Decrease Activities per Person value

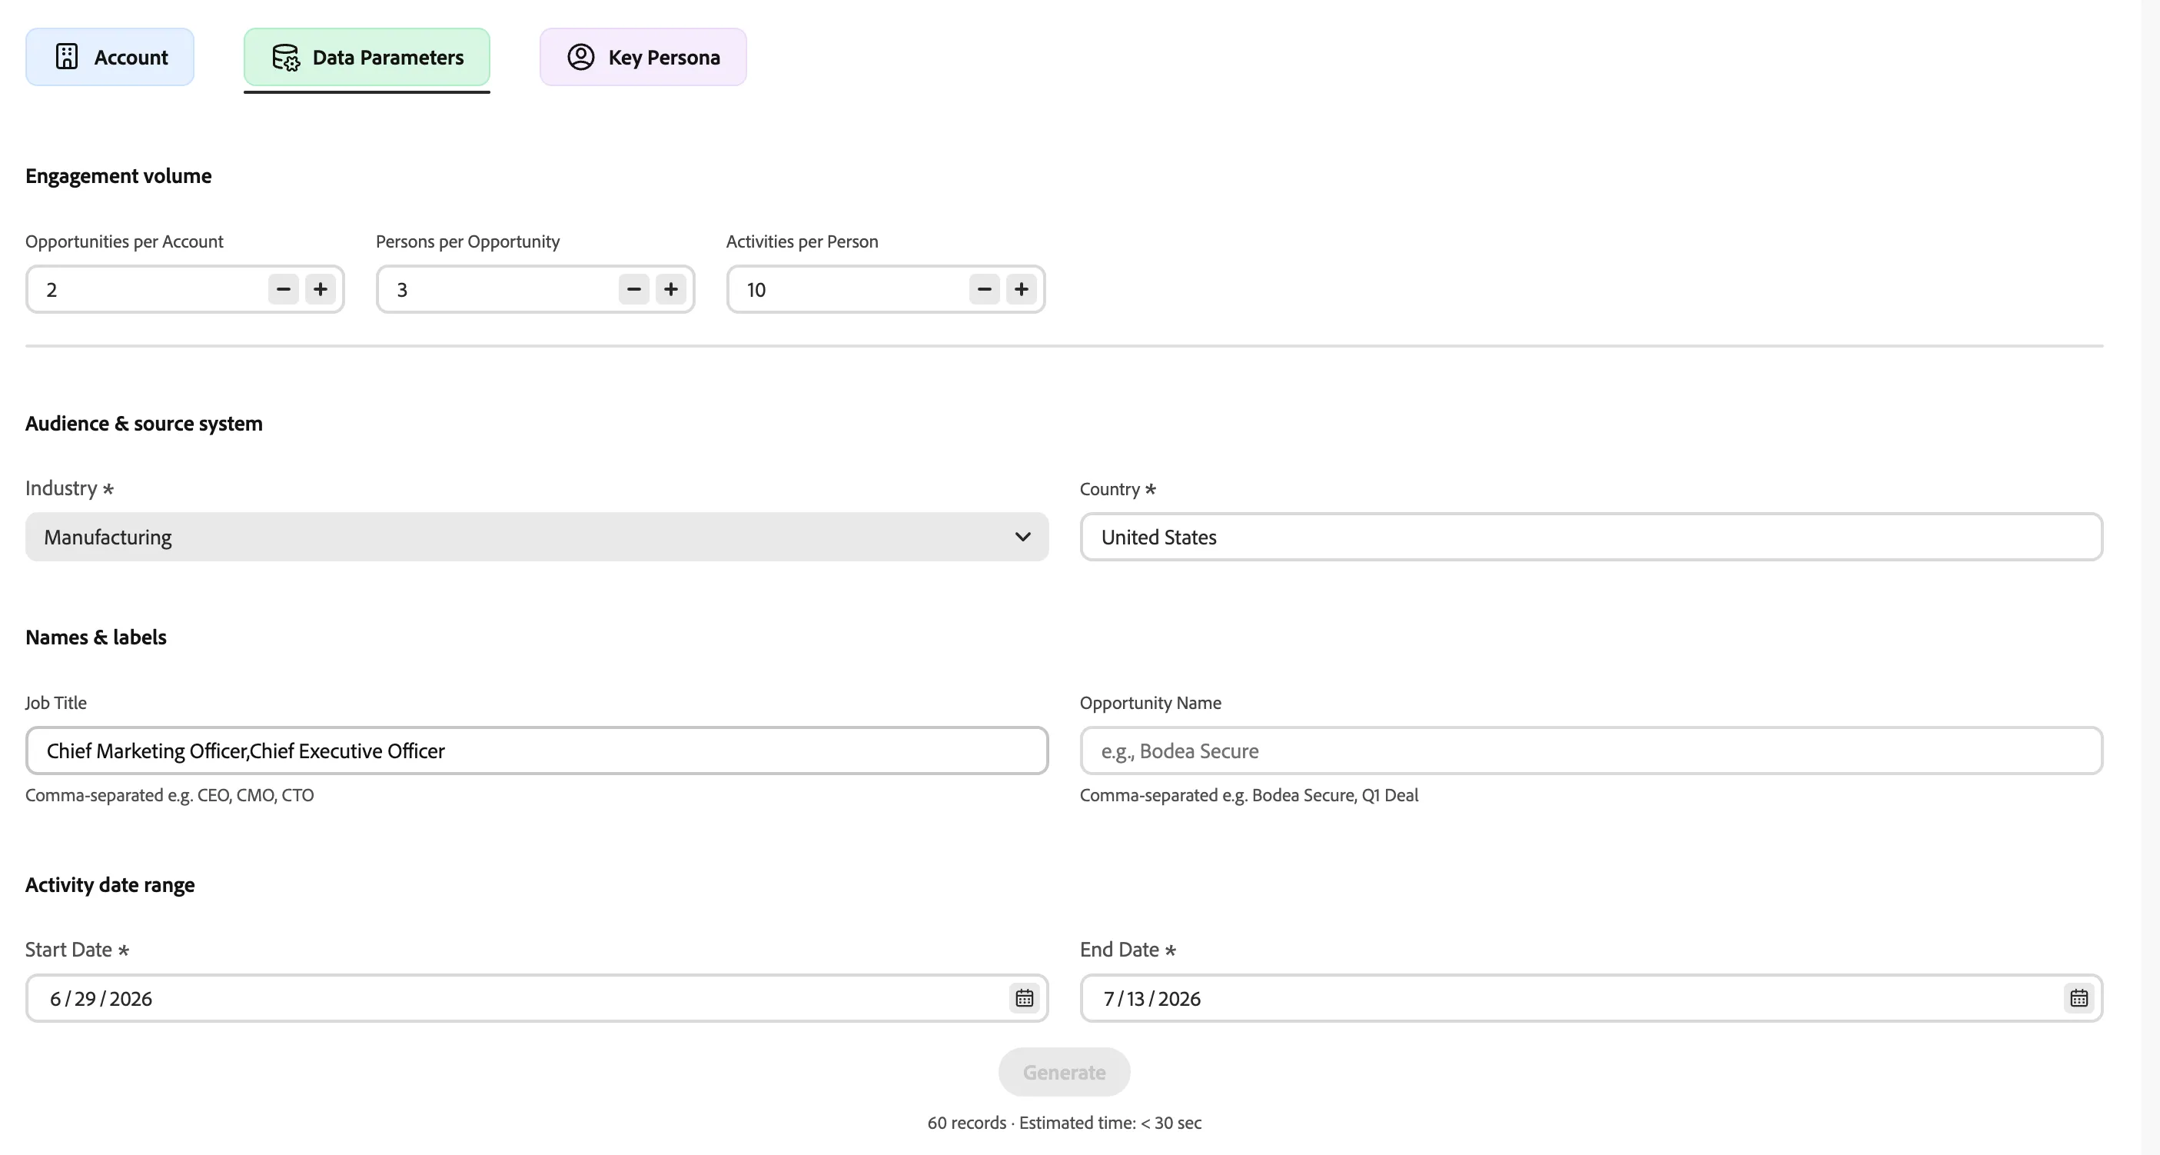click(x=985, y=289)
